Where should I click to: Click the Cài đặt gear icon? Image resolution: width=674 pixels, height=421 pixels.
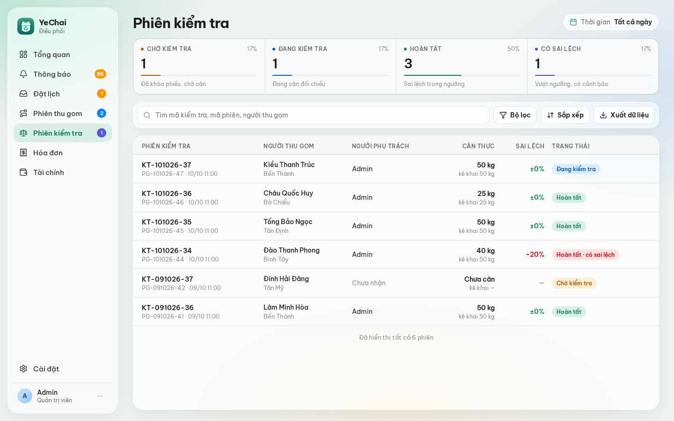point(23,369)
